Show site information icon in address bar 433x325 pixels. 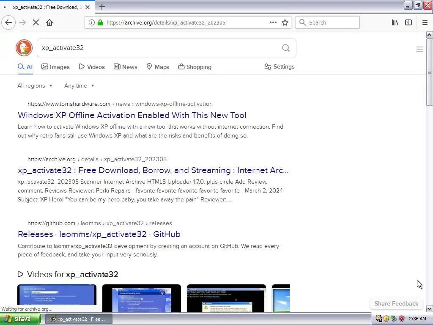point(91,22)
